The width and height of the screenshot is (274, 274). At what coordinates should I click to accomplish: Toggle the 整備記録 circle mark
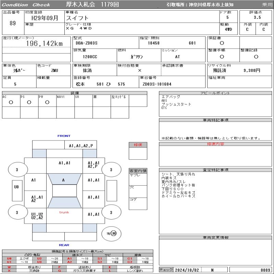pos(254,57)
